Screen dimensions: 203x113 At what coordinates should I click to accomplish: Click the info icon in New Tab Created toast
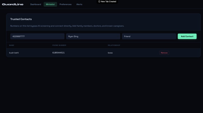99,2
